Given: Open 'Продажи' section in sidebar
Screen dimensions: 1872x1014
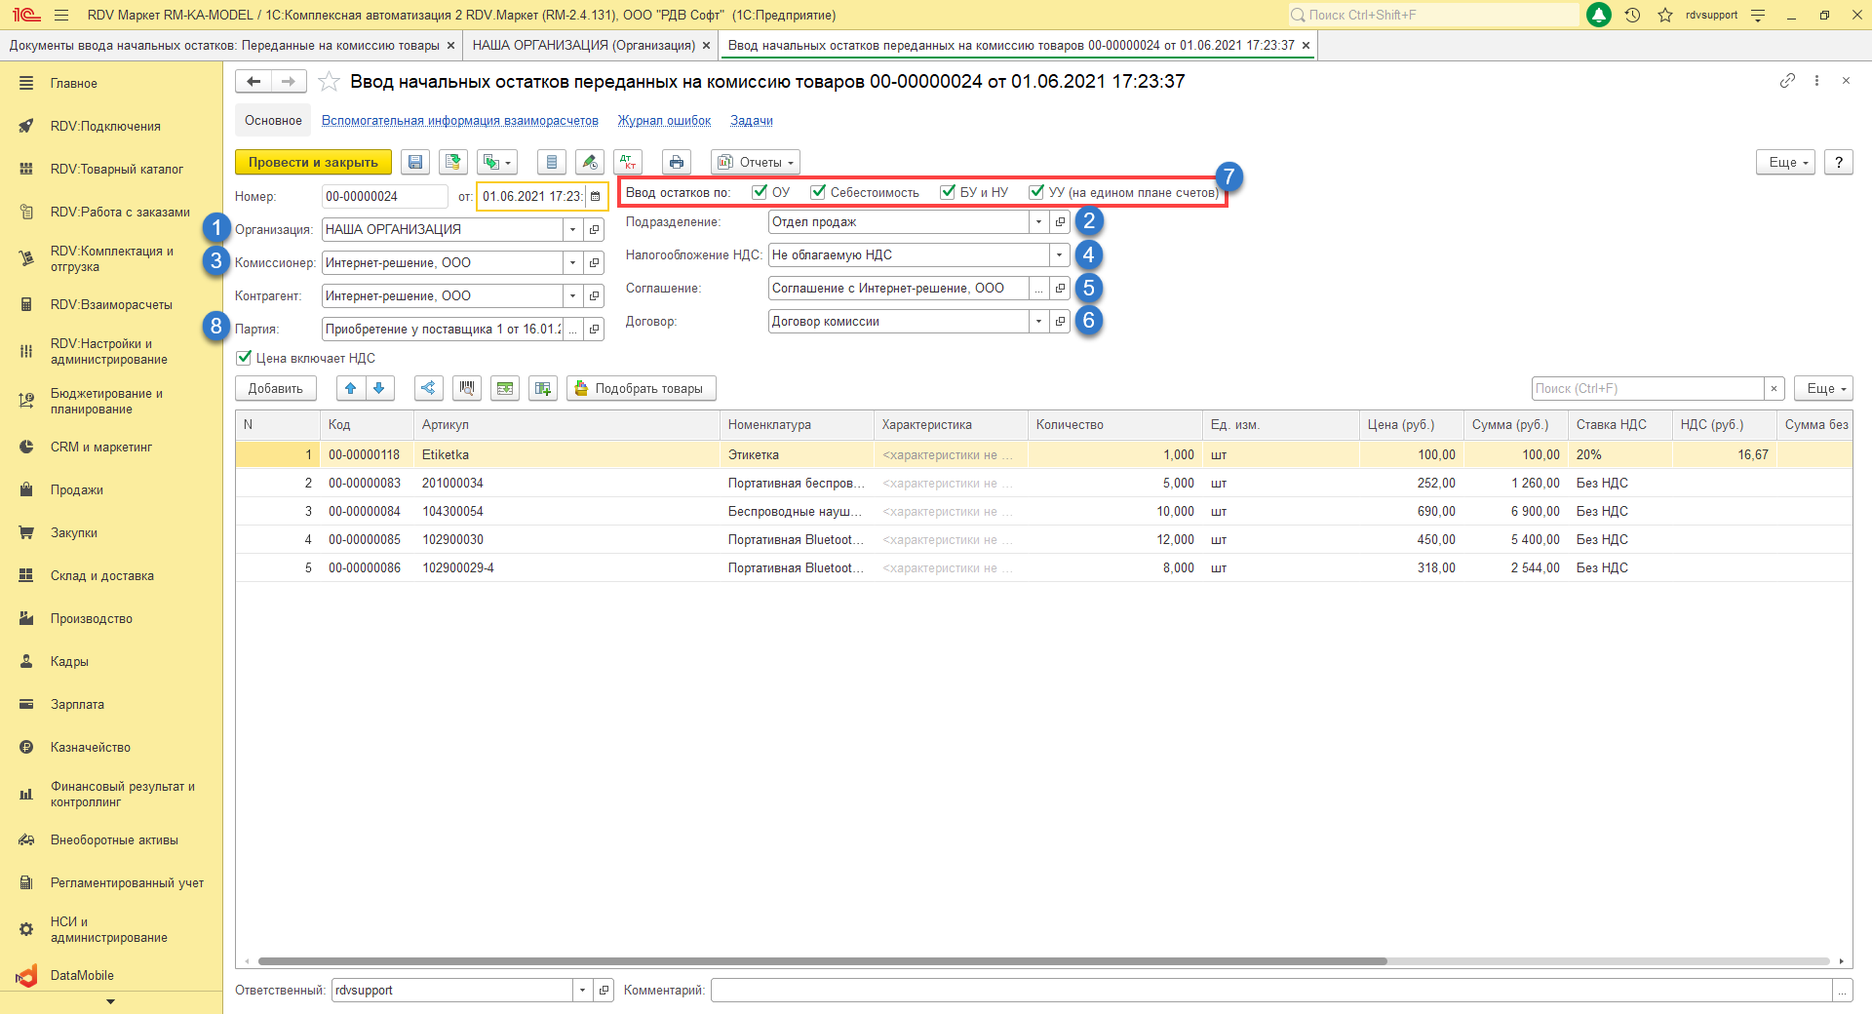Looking at the screenshot, I should (x=77, y=489).
